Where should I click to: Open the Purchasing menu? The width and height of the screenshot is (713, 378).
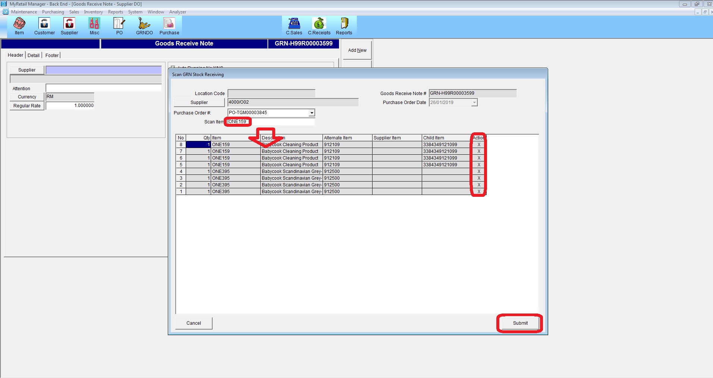[x=53, y=12]
